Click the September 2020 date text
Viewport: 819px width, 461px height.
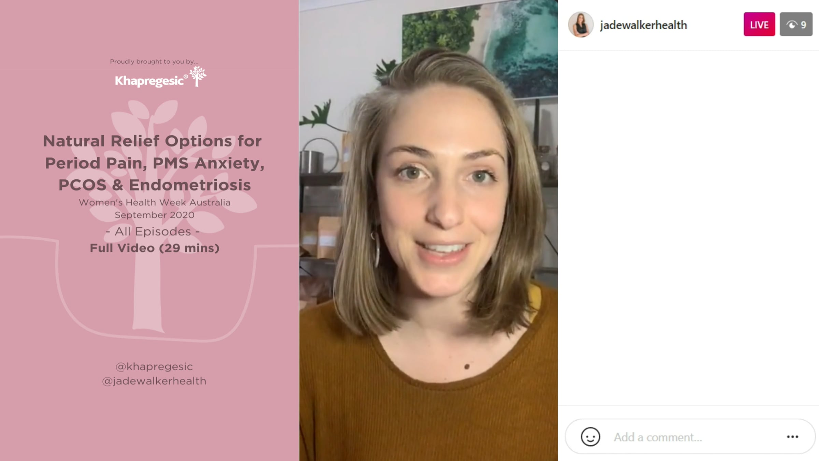(x=155, y=215)
